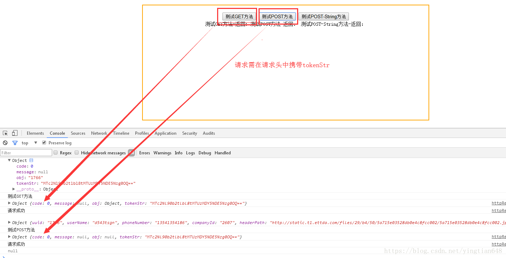Select the All level filter button

[131, 153]
